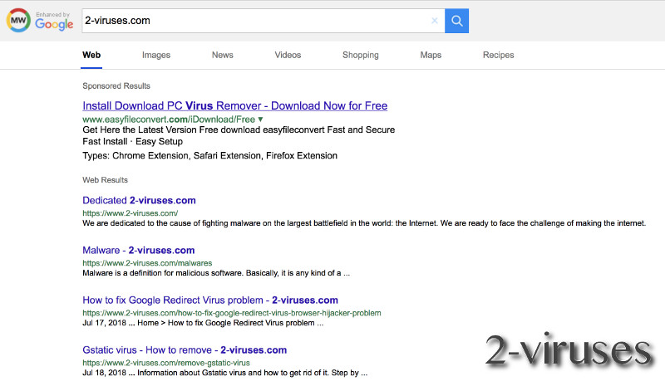
Task: Click the blue search magnifier button
Action: 456,21
